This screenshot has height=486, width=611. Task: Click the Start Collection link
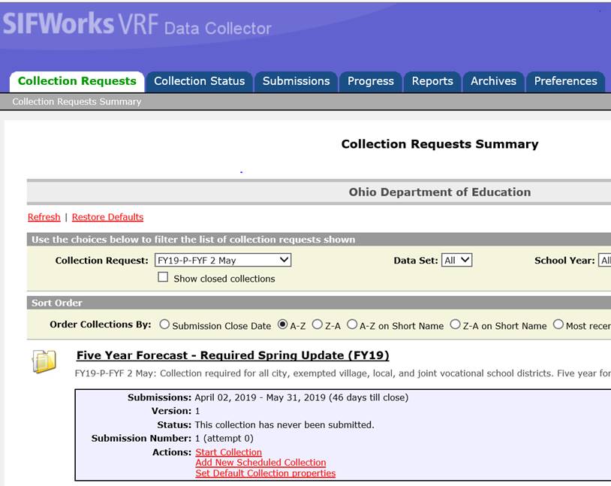pos(228,452)
